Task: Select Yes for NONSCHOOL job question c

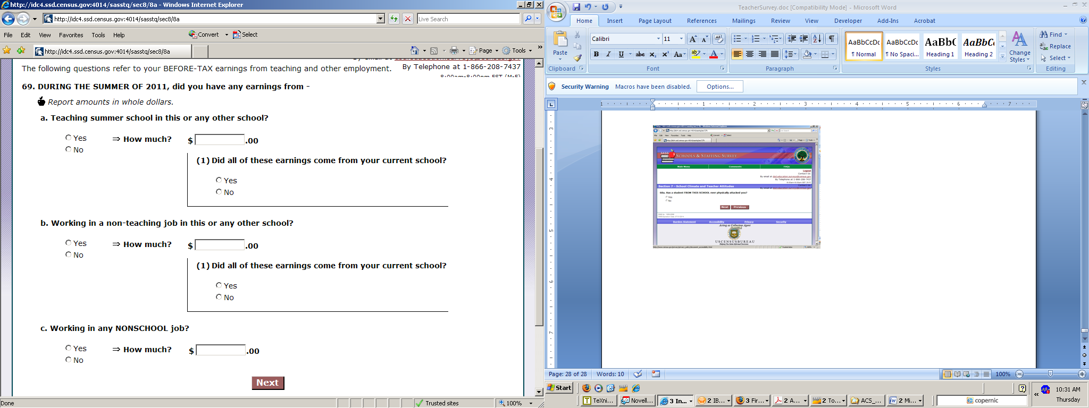Action: 69,348
